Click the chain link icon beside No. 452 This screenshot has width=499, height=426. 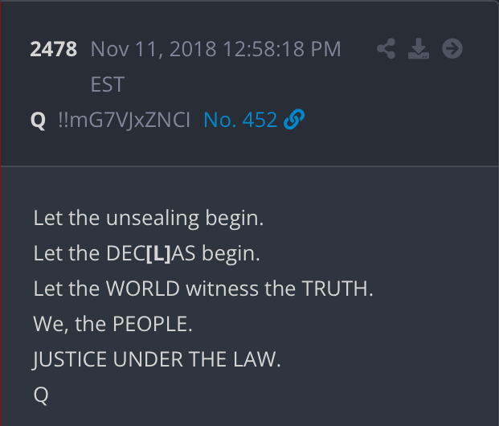pos(294,120)
